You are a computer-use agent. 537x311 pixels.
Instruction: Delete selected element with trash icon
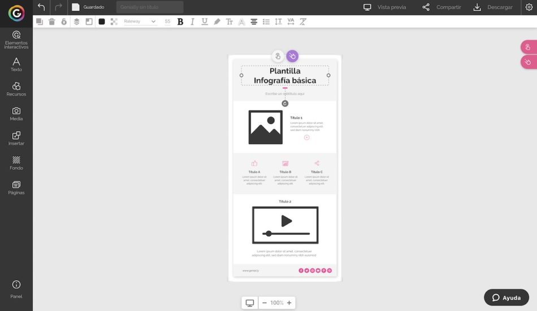52,21
